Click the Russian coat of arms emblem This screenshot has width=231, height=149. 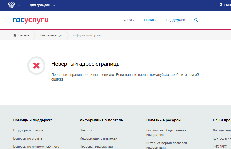point(12,5)
